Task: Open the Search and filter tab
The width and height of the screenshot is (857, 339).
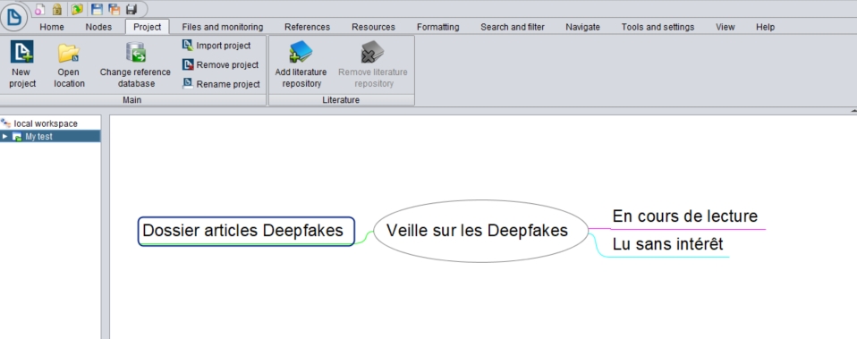Action: click(513, 27)
